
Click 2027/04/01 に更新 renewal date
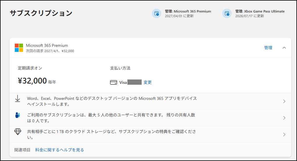[179, 16]
